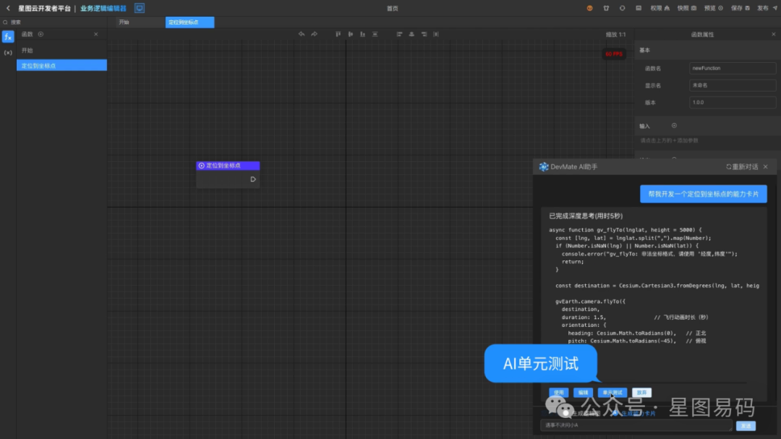Image resolution: width=781 pixels, height=439 pixels.
Task: Edit the 显示名 field
Action: 732,85
